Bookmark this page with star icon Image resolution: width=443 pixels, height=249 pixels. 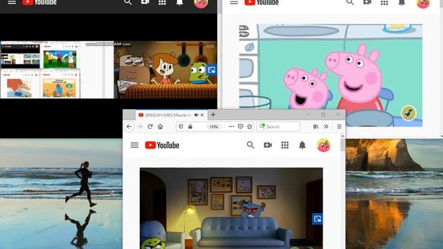(249, 127)
